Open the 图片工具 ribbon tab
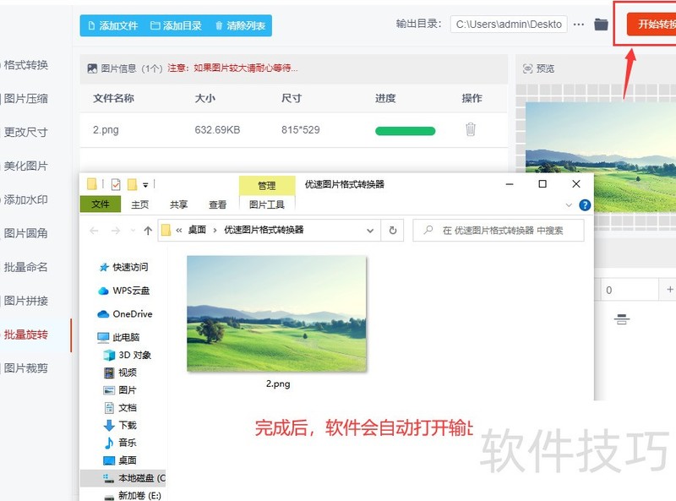The height and width of the screenshot is (501, 676). 267,204
